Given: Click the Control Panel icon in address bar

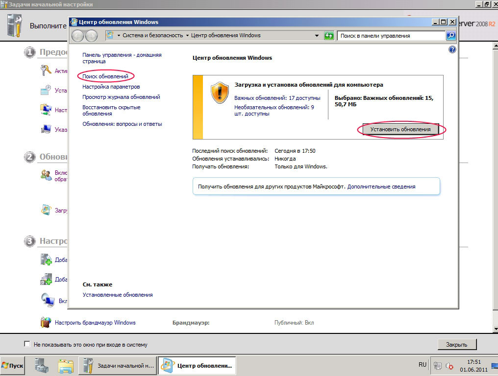Looking at the screenshot, I should (110, 35).
